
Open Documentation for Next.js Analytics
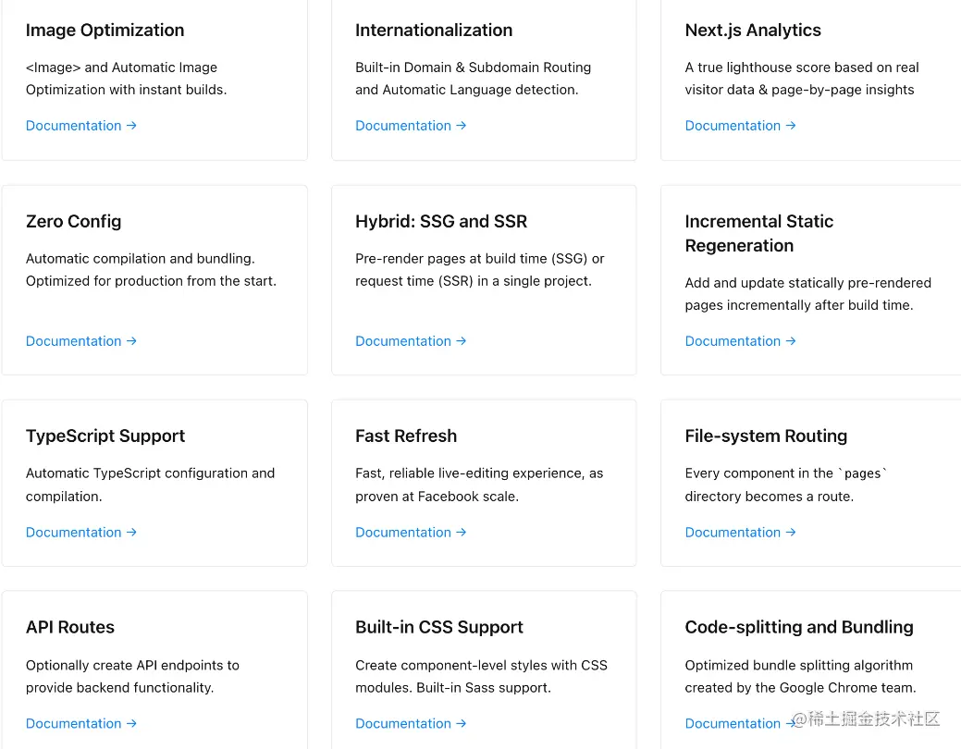pos(733,126)
